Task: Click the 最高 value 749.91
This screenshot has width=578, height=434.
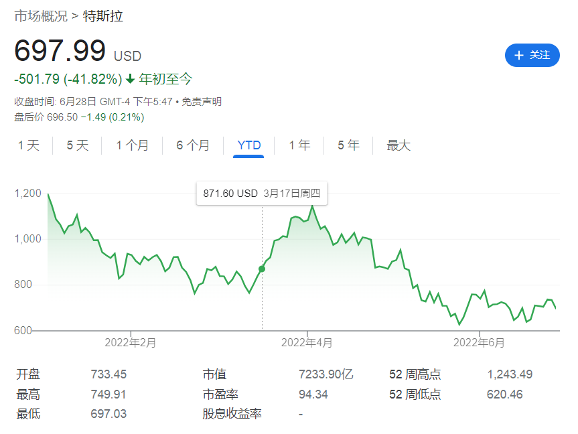Action: click(x=109, y=394)
